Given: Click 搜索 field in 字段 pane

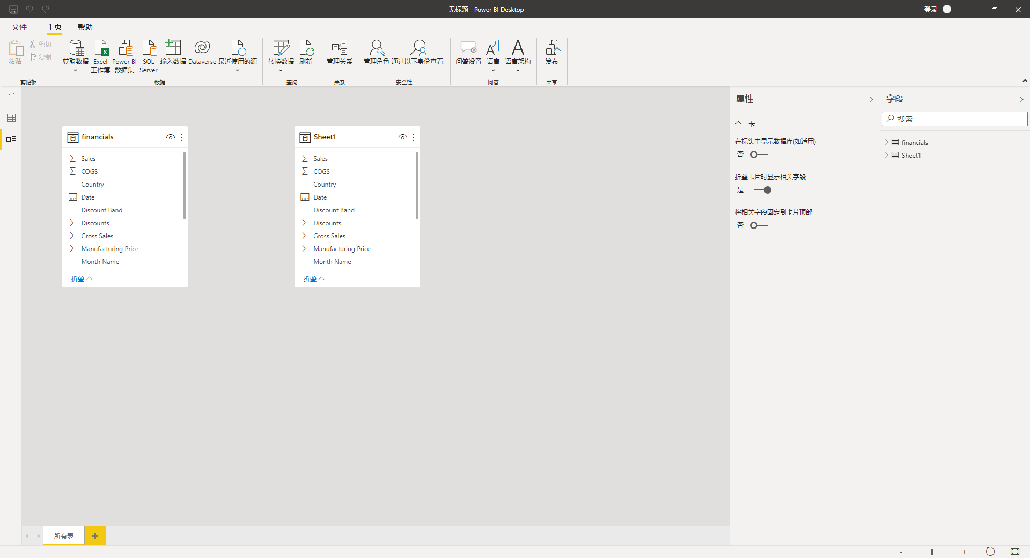Looking at the screenshot, I should tap(955, 119).
